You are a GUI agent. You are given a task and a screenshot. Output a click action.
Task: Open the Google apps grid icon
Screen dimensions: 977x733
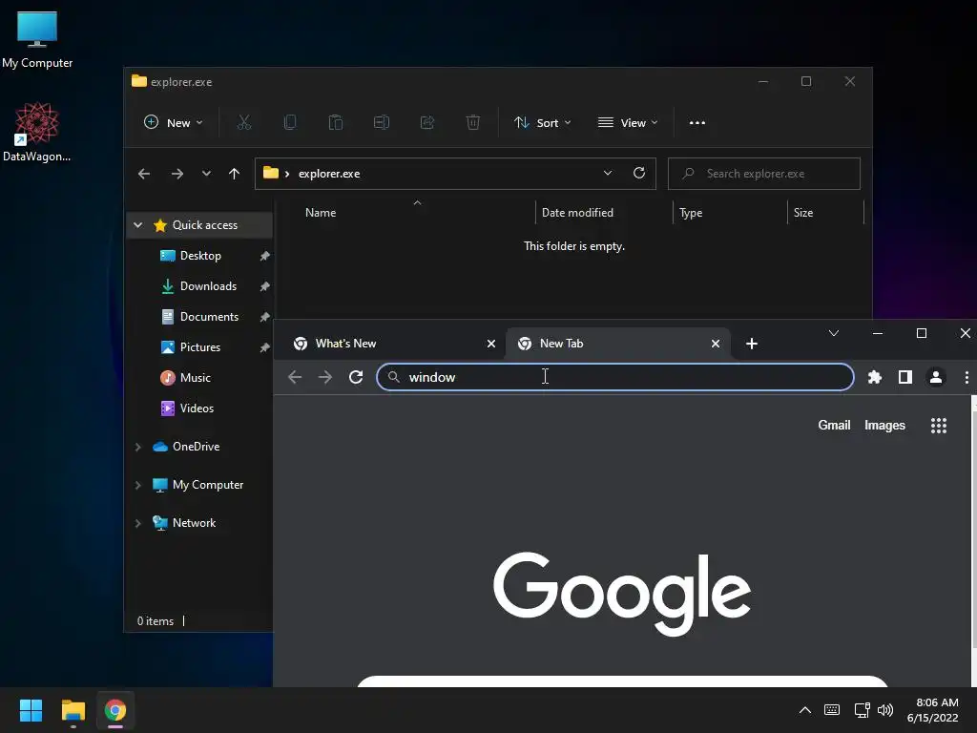click(939, 425)
